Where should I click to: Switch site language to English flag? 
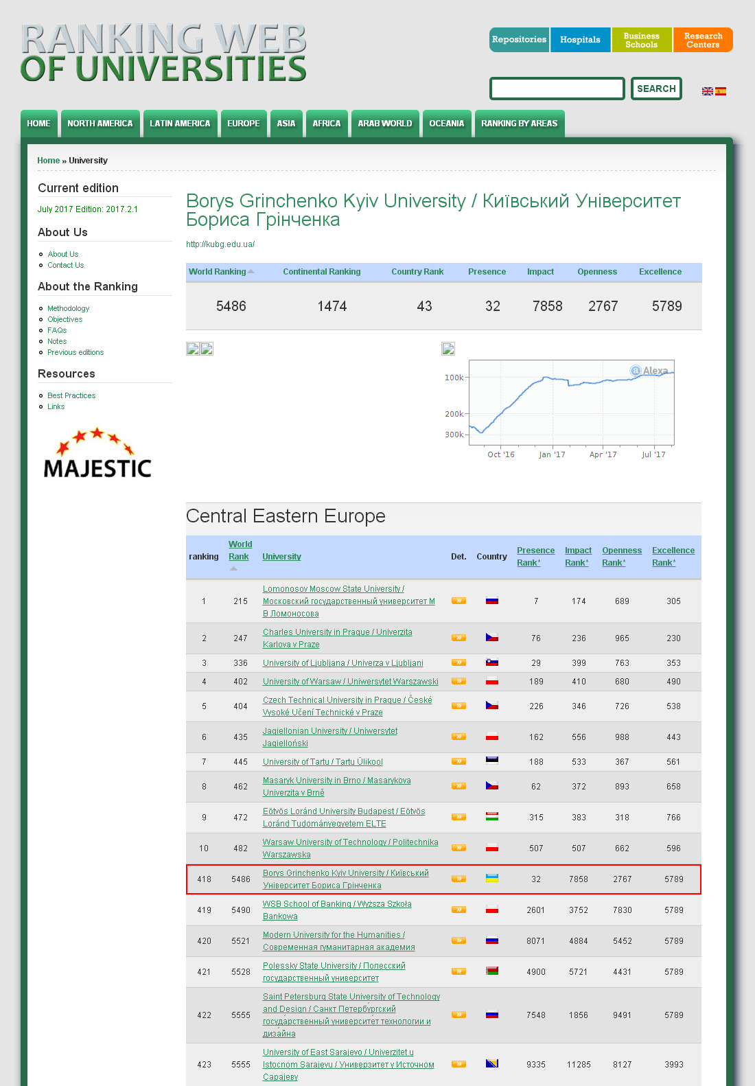click(707, 91)
